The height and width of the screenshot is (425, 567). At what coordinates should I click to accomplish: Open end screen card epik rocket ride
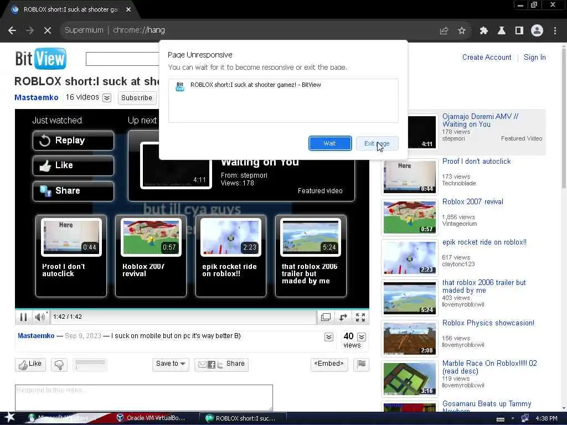(x=231, y=256)
